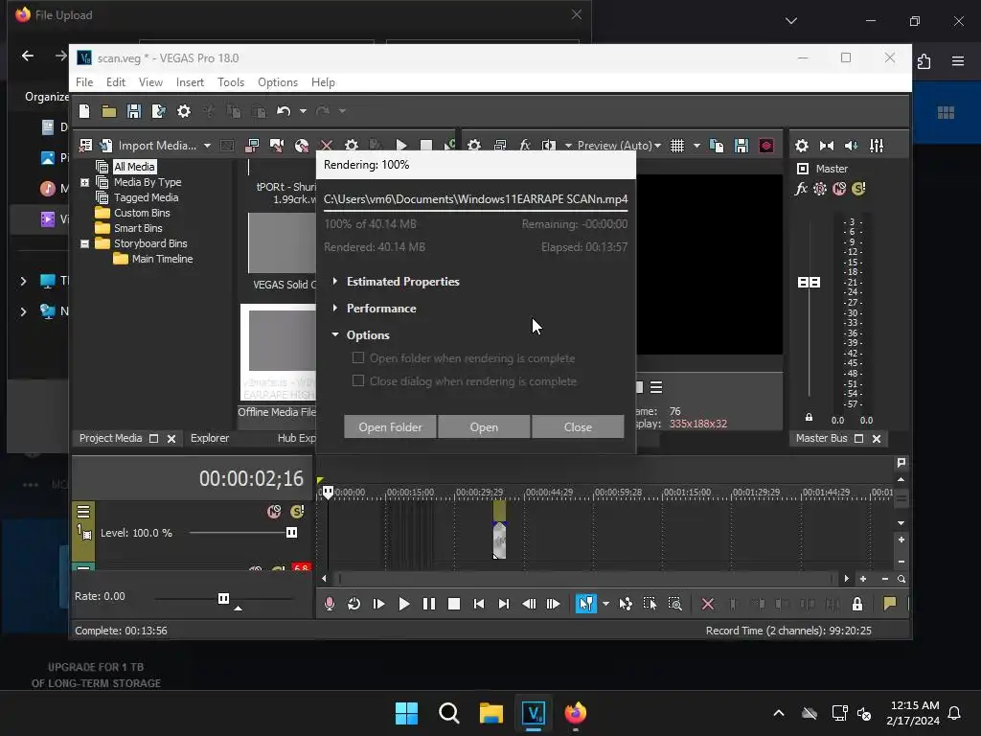Toggle Master fader channel lock

809,417
